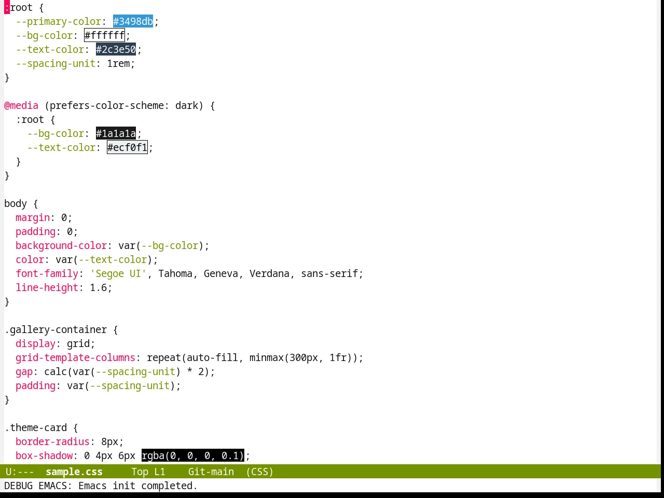The height and width of the screenshot is (498, 664).
Task: Click the word Tahoma
Action: (x=175, y=273)
